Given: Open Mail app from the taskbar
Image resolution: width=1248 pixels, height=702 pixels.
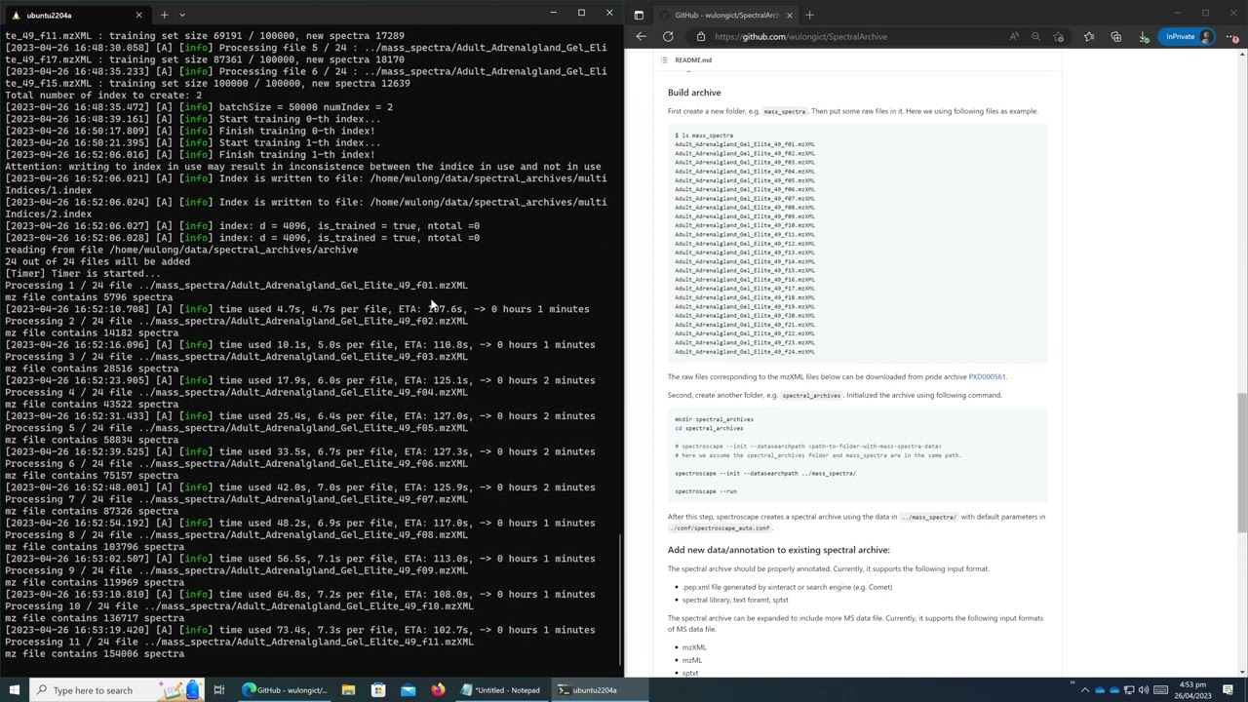Looking at the screenshot, I should coord(408,690).
